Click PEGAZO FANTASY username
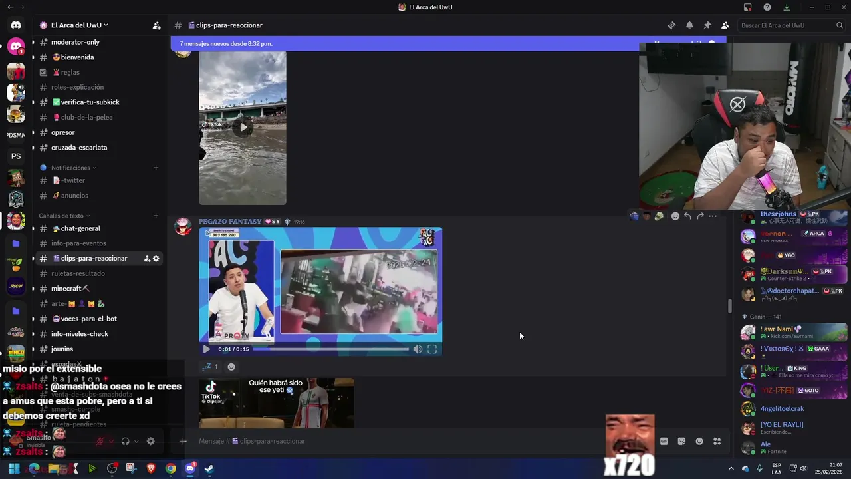This screenshot has width=851, height=479. click(230, 222)
